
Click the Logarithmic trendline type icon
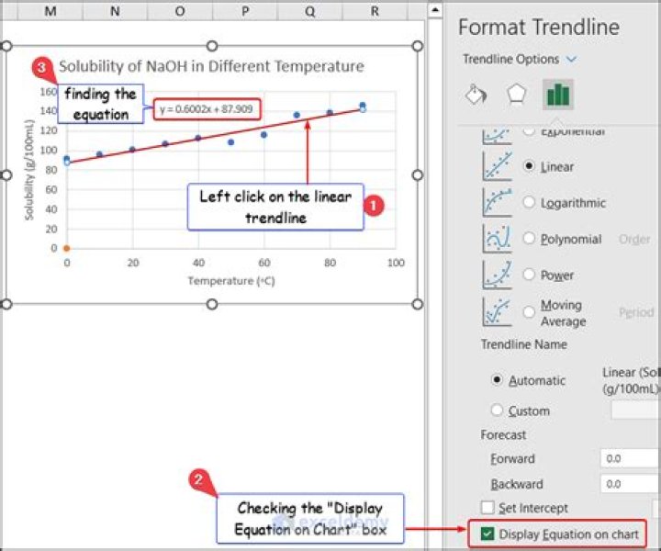pyautogui.click(x=498, y=203)
